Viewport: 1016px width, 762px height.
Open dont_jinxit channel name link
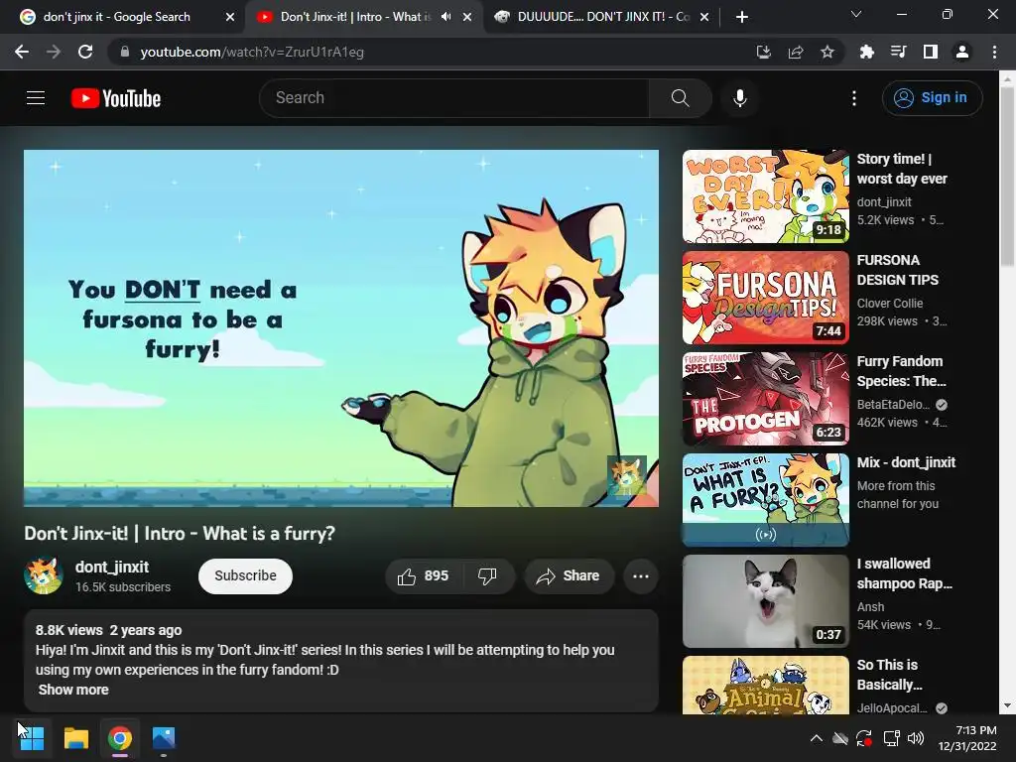112,567
